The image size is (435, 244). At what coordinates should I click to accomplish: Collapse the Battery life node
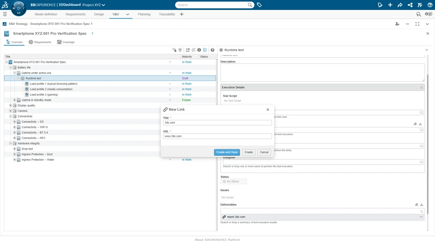click(10, 67)
